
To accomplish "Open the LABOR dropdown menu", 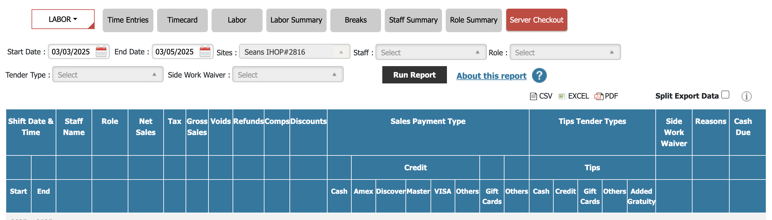I will [x=63, y=19].
